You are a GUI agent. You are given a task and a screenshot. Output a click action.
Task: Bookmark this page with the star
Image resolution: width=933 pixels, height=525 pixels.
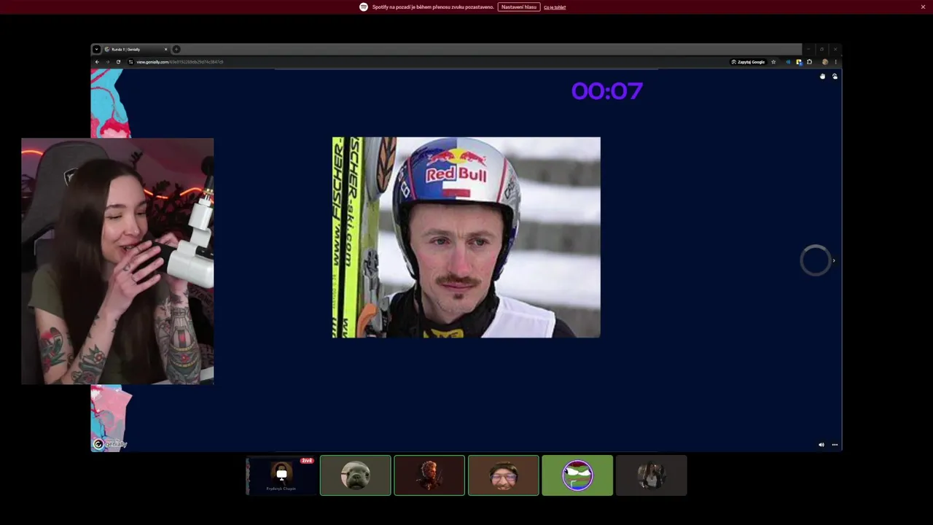[773, 62]
